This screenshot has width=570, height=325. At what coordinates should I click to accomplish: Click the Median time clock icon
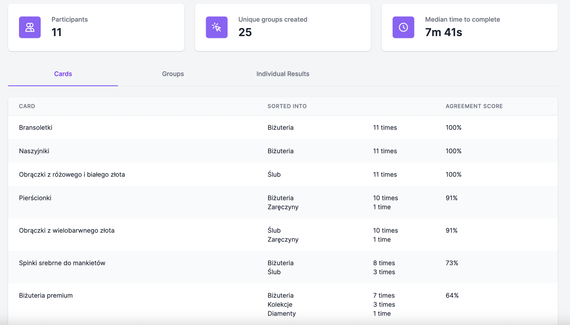(x=403, y=28)
